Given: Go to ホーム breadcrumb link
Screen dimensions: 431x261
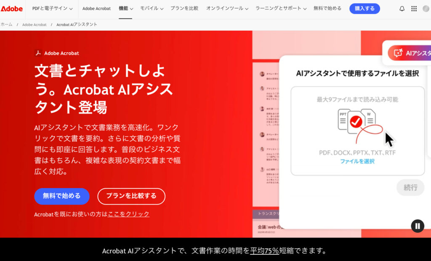Looking at the screenshot, I should [x=6, y=24].
